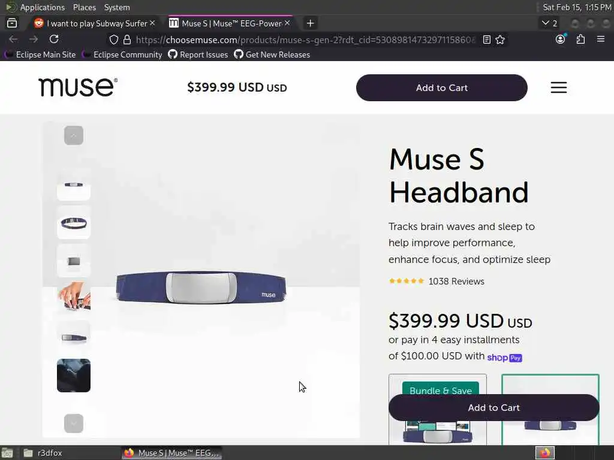Click the large $399.99 USD product price
Screen dimensions: 614x460
coord(460,321)
